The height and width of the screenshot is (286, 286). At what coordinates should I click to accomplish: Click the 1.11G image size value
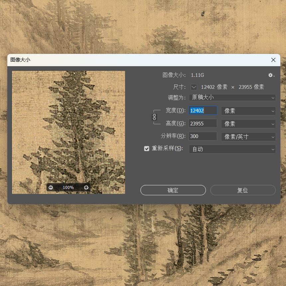click(197, 75)
